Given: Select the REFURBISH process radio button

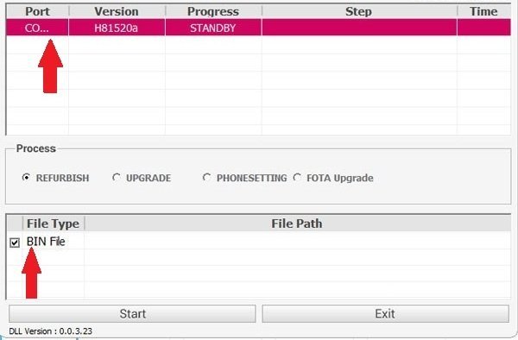Looking at the screenshot, I should click(26, 178).
